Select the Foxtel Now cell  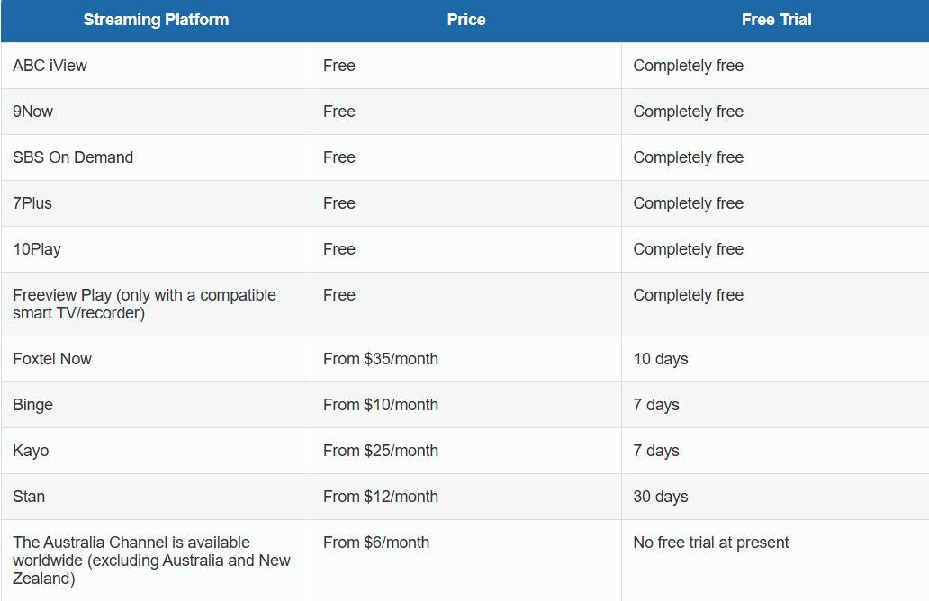click(156, 359)
